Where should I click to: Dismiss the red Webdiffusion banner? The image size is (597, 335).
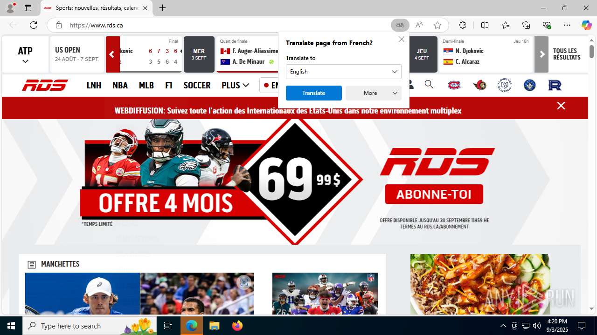click(x=561, y=106)
